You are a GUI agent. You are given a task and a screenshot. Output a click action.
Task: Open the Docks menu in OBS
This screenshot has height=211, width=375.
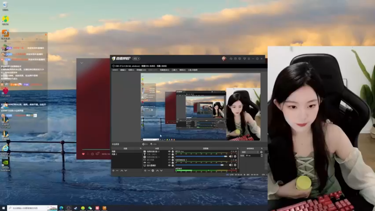(141, 70)
